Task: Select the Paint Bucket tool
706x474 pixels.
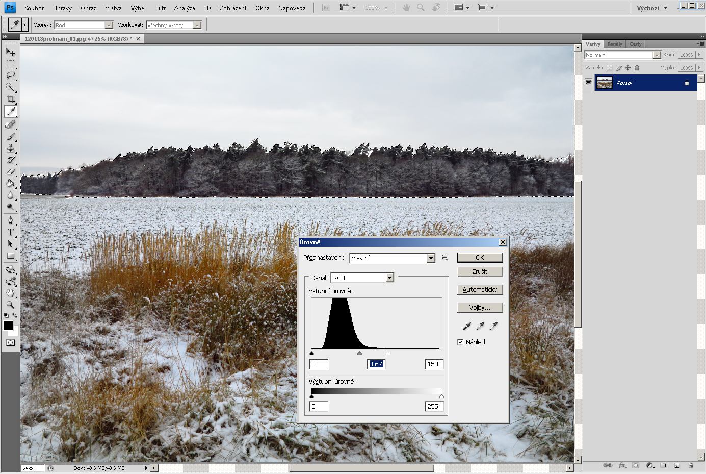Action: click(x=10, y=184)
